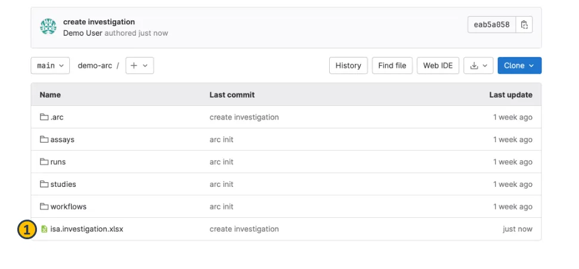This screenshot has height=269, width=579.
Task: Click the Demo User avatar icon
Action: 48,27
